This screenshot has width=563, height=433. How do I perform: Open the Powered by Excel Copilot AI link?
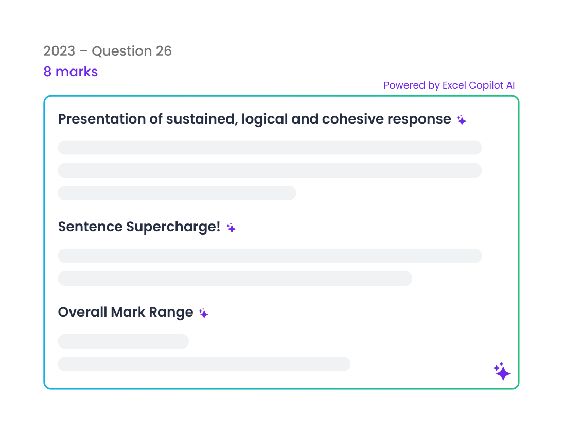click(449, 85)
